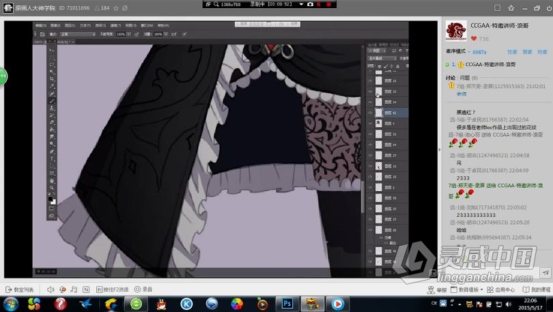Select the Type tool
The height and width of the screenshot is (312, 553).
(52, 159)
